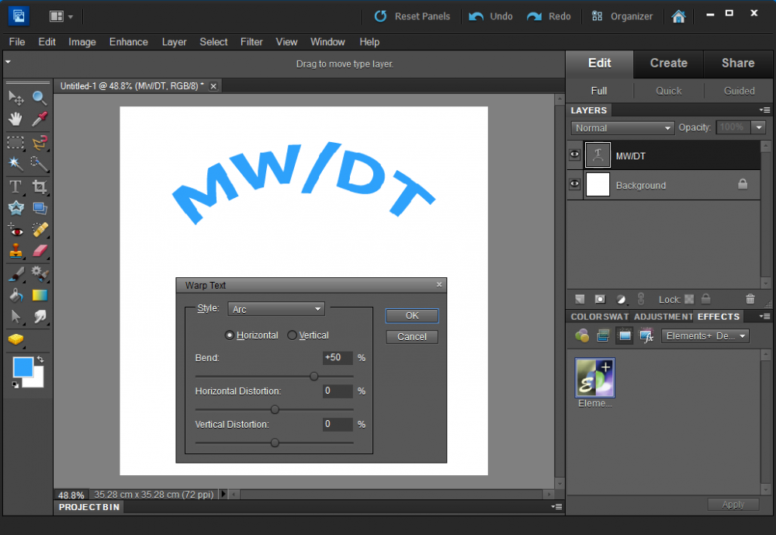Select the Hand tool
This screenshot has height=535, width=776.
[x=16, y=119]
